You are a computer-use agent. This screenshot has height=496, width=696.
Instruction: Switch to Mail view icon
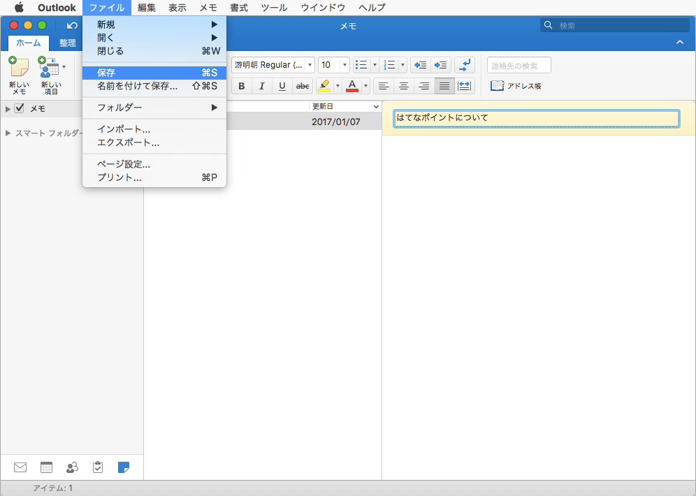pos(20,467)
